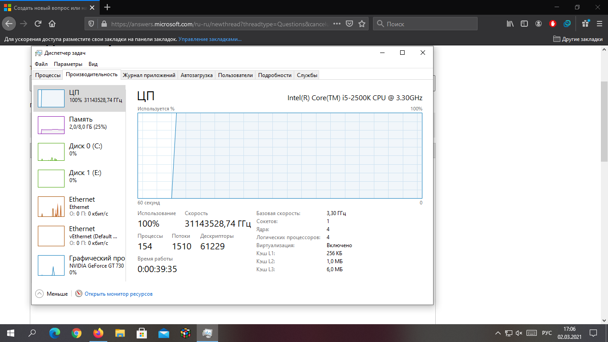Toggle the Firefox sidebar icon

click(524, 24)
